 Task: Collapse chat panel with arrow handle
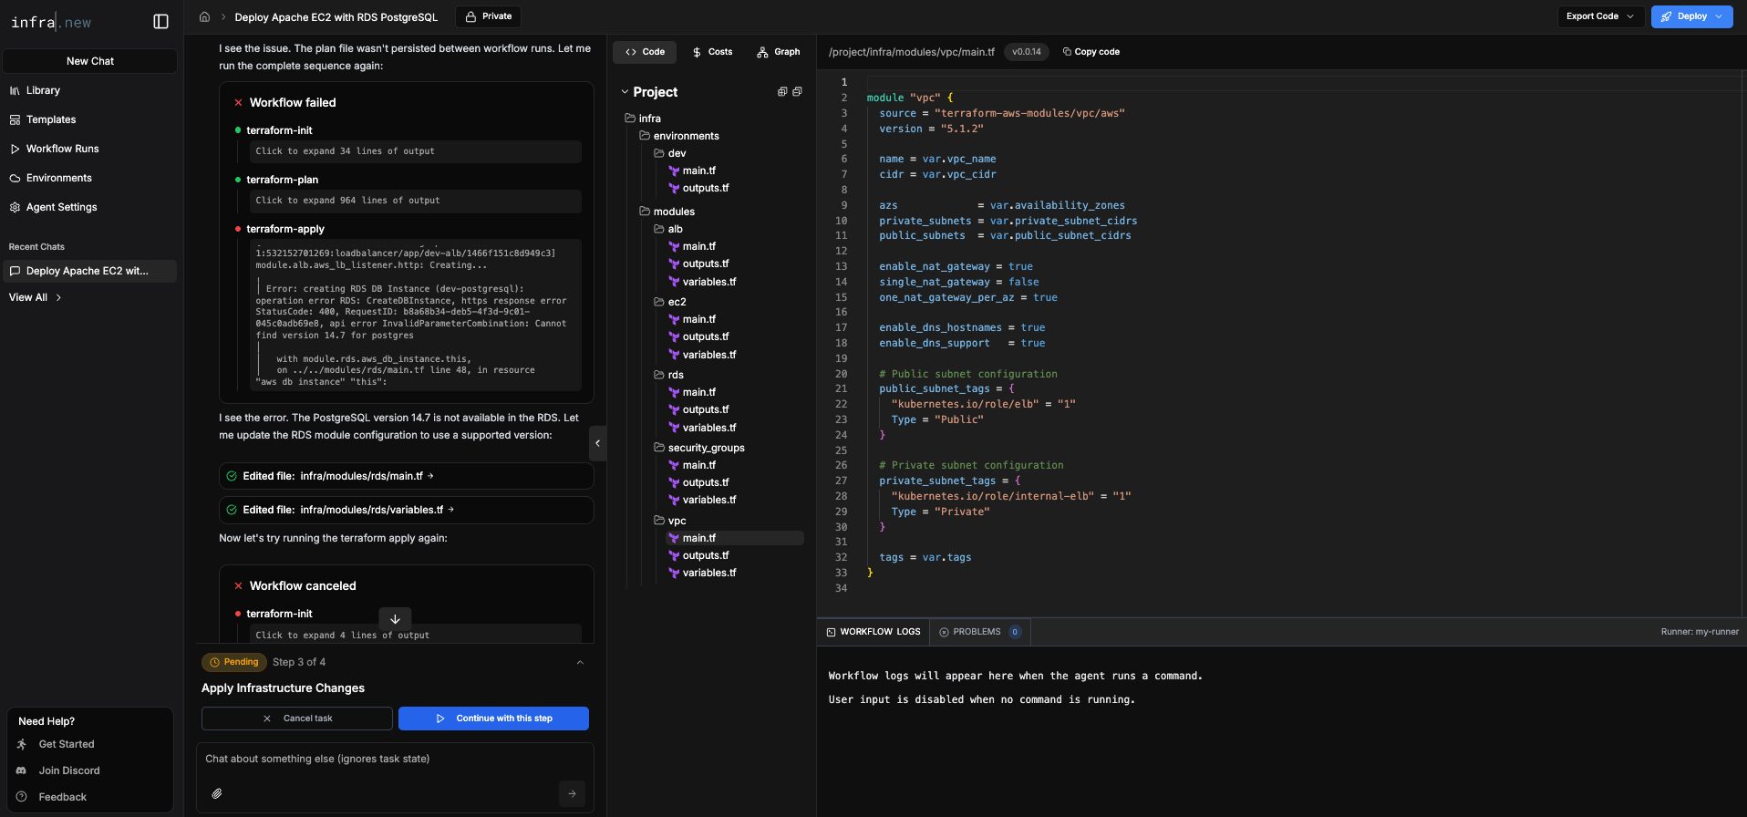(598, 443)
